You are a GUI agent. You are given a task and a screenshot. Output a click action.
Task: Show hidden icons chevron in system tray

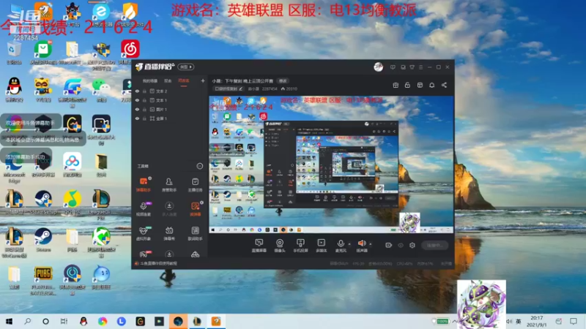[x=454, y=321]
